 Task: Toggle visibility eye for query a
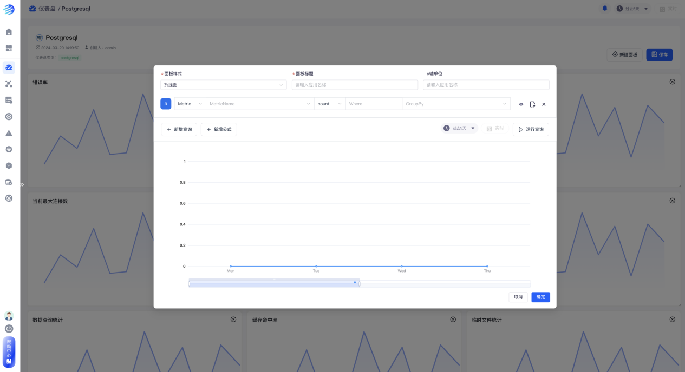tap(521, 104)
